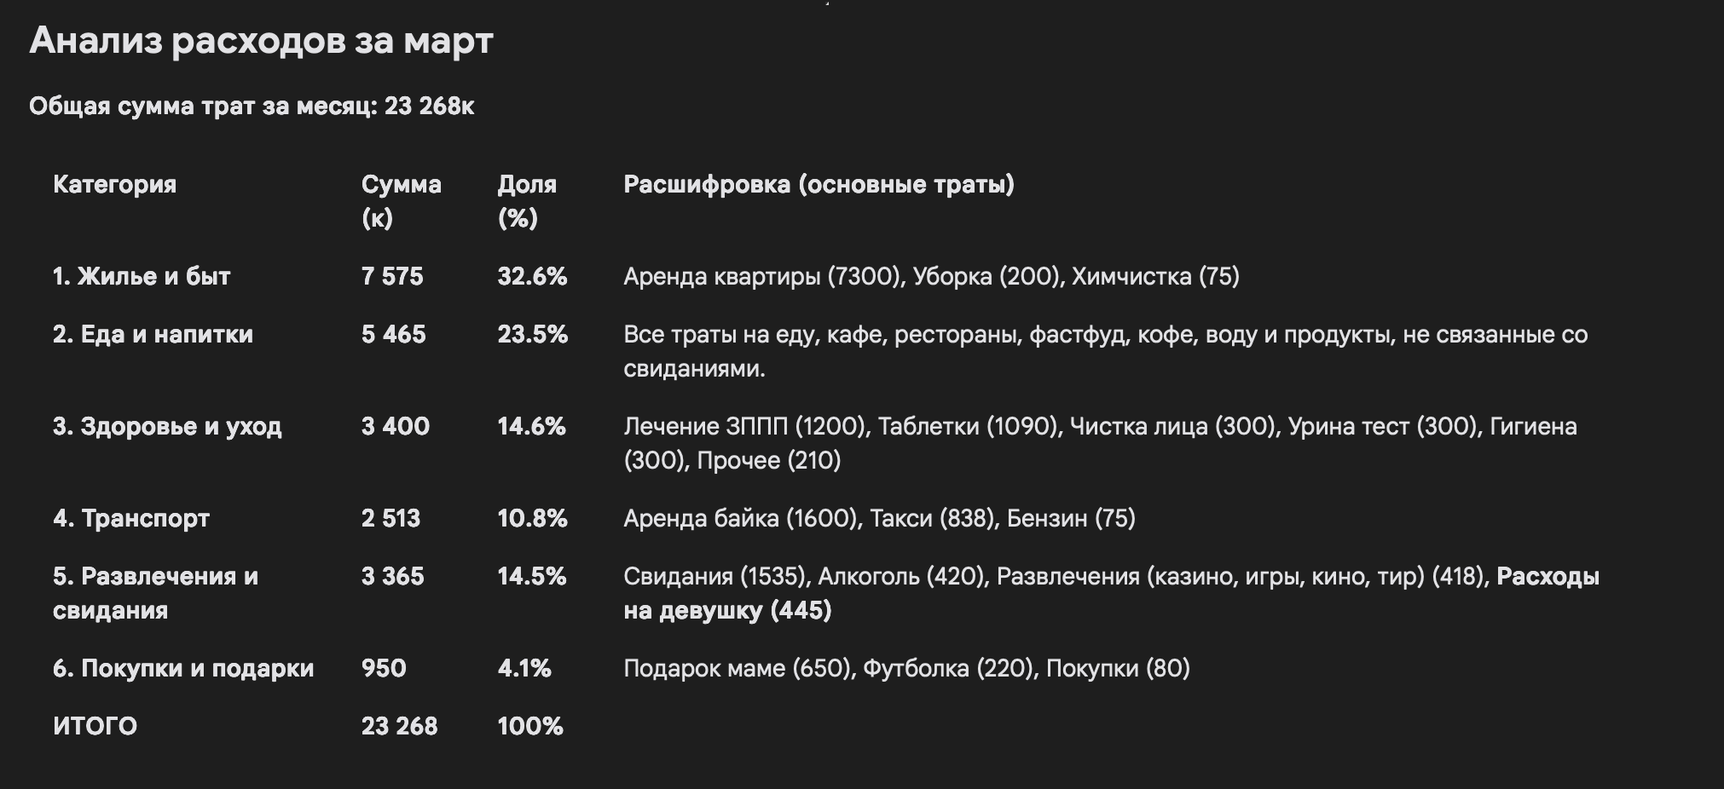
Task: Click the Расшифровка (основные траты) header
Action: [819, 184]
